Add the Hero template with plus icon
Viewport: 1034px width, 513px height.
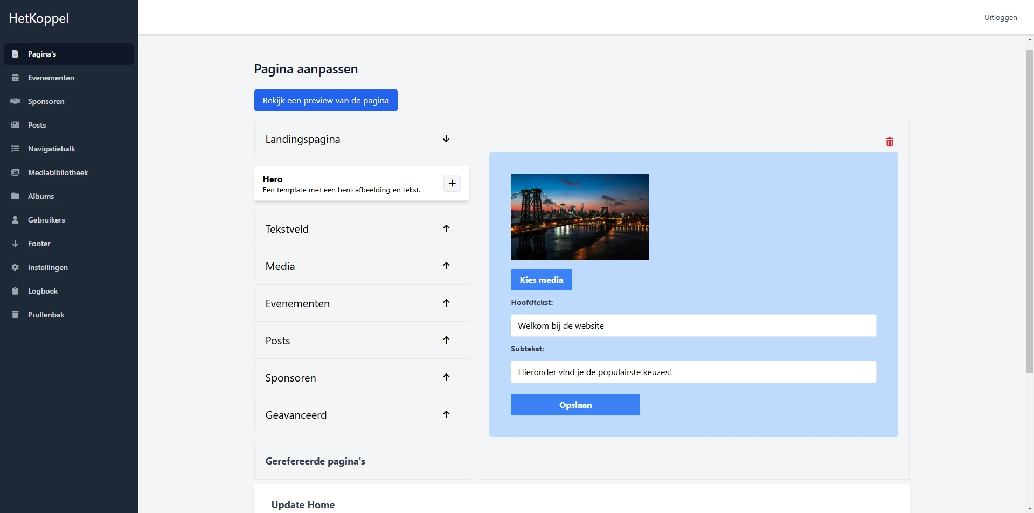click(x=452, y=183)
